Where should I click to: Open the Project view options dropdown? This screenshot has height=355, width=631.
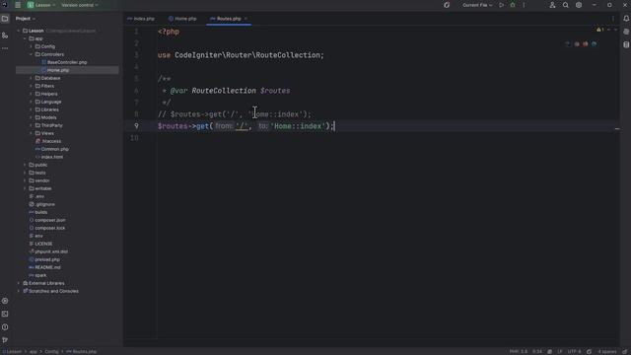[x=26, y=19]
